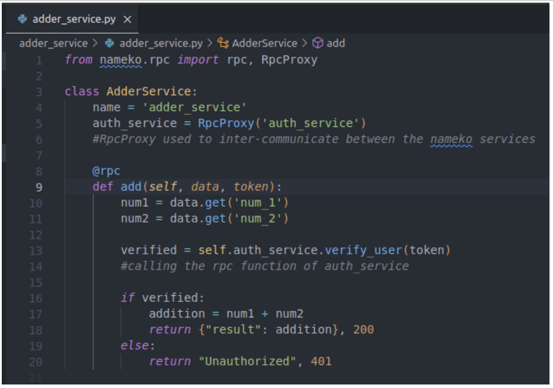Open the add method breadcrumb
Image resolution: width=553 pixels, height=388 pixels.
tap(335, 43)
